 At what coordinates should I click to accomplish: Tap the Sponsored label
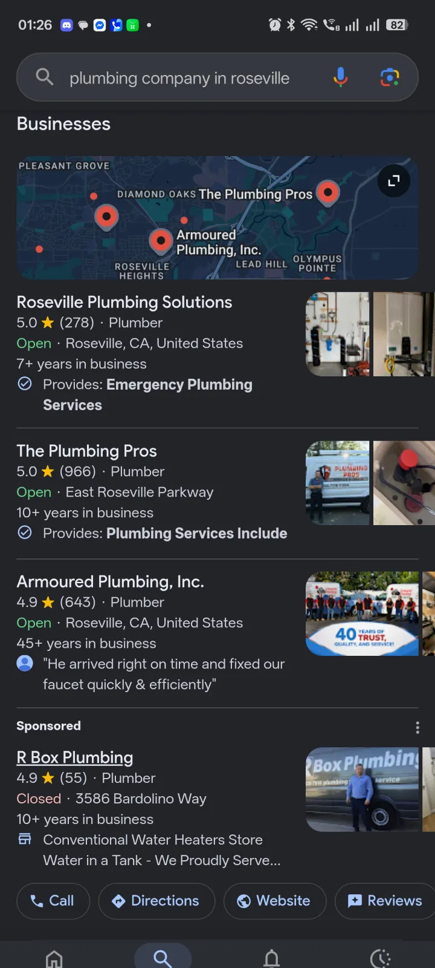click(x=49, y=725)
